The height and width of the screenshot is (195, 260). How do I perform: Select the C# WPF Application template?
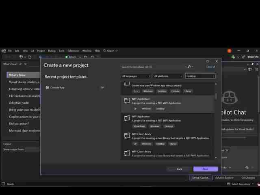pos(167,104)
